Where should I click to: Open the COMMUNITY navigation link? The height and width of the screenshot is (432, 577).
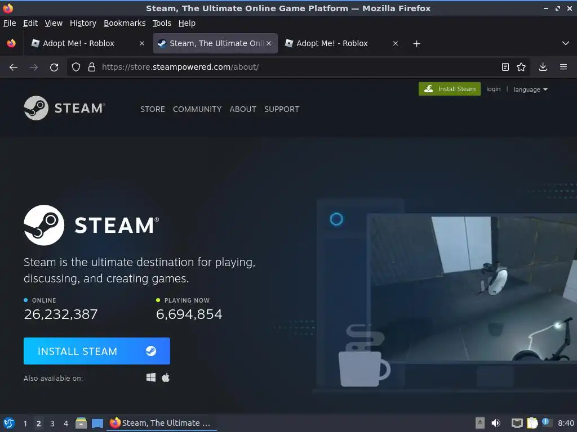click(x=197, y=109)
